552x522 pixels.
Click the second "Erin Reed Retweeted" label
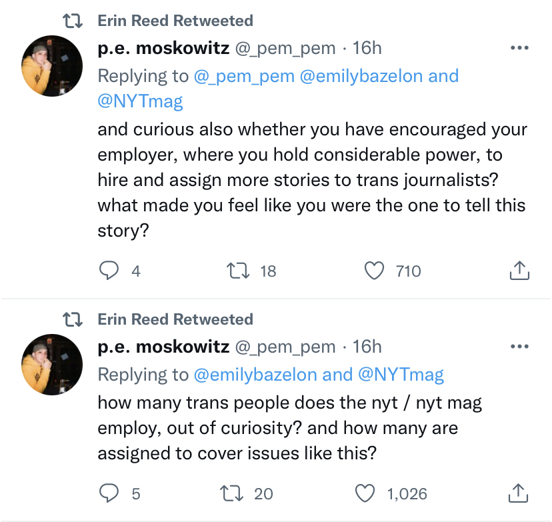tap(175, 319)
